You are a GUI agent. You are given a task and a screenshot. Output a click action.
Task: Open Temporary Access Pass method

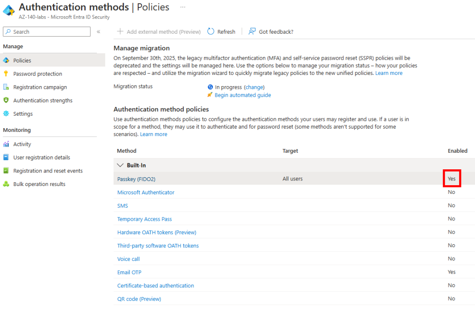145,219
